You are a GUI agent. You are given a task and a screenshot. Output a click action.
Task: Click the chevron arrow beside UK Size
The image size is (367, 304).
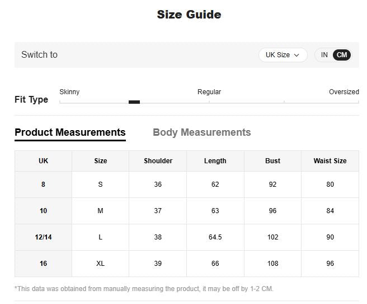click(297, 55)
